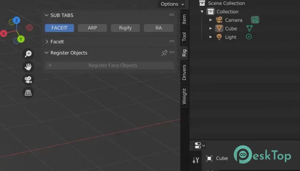Click the zoom viewport magnifier icon
The image size is (300, 171).
click(28, 54)
